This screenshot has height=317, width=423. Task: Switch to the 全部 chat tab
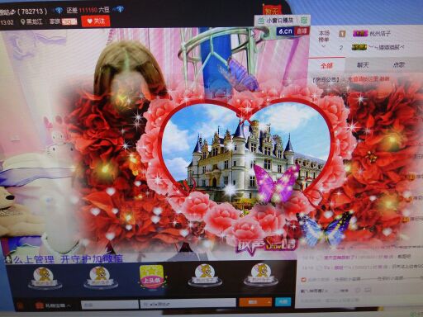click(x=326, y=65)
